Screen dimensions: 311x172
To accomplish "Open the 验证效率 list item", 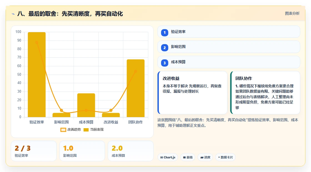I will coord(229,32).
